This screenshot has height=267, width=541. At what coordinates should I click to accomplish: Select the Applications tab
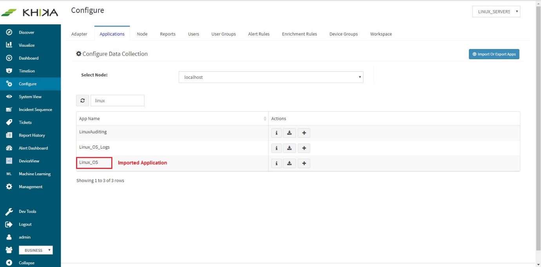112,34
